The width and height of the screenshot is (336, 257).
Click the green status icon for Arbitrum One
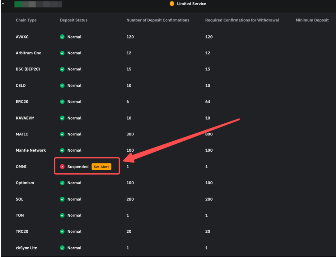pos(62,53)
